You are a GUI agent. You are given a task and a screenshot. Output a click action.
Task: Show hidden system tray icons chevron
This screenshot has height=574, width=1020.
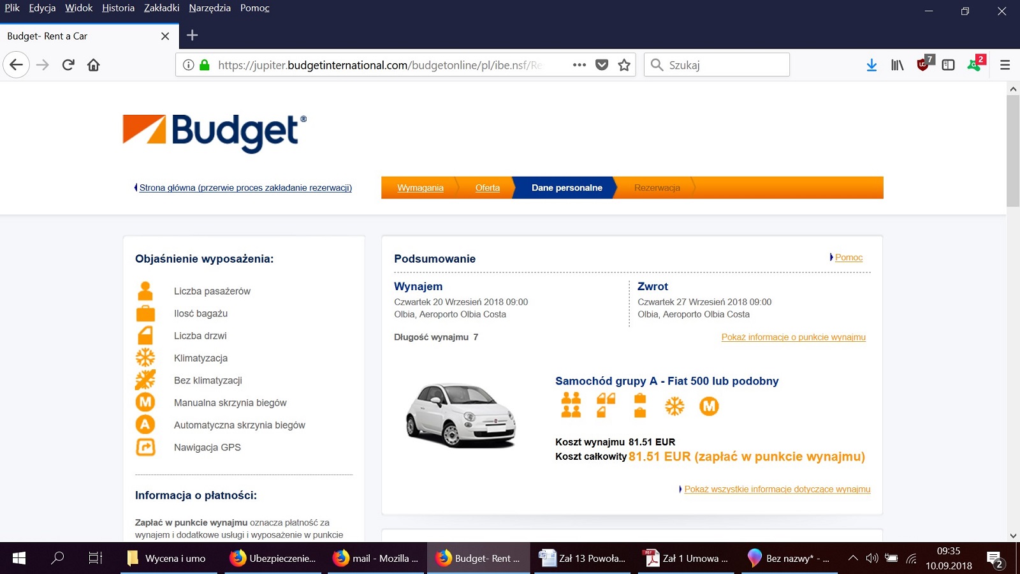[853, 558]
